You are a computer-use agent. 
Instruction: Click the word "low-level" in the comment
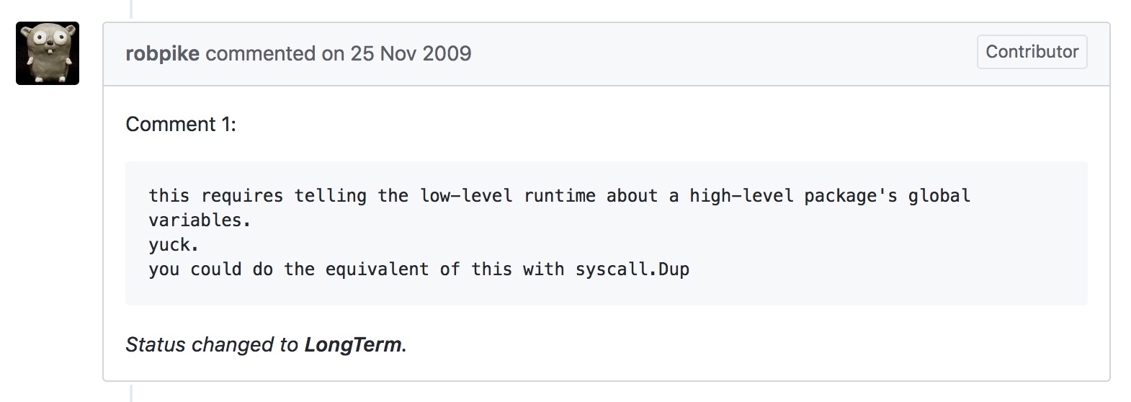[x=466, y=195]
